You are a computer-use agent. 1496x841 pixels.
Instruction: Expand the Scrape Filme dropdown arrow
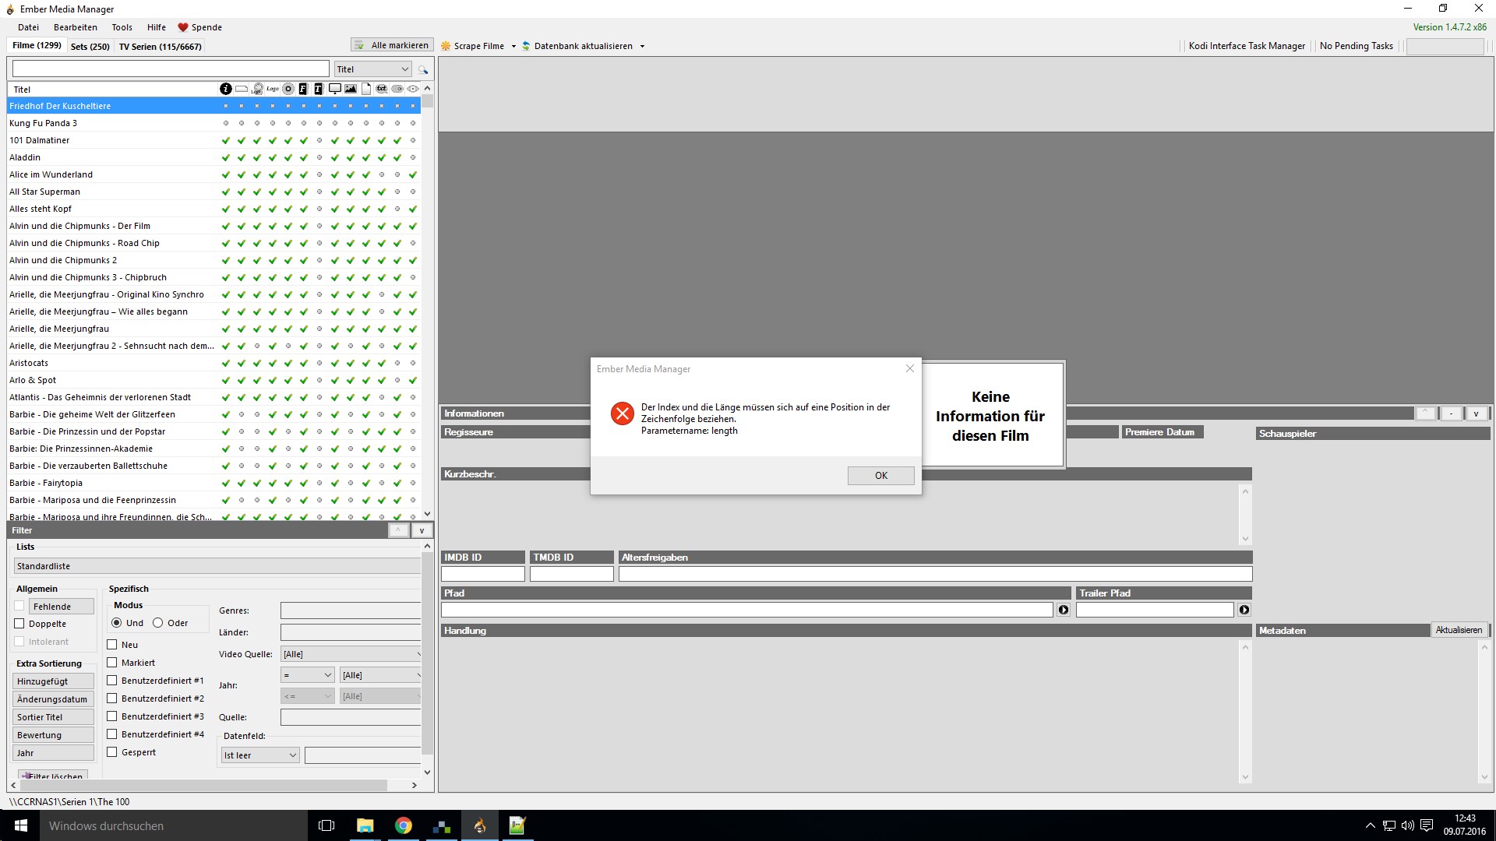click(513, 47)
